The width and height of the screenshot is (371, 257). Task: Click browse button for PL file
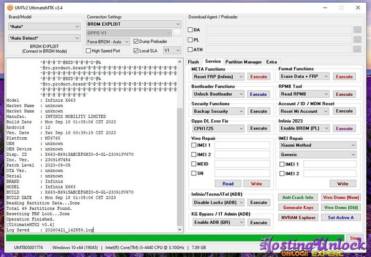(x=357, y=40)
